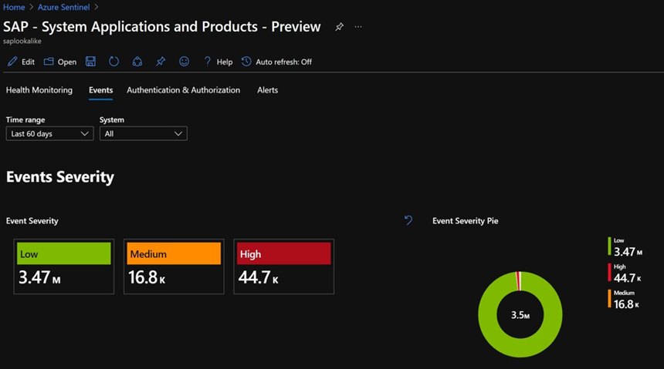The width and height of the screenshot is (664, 369).
Task: Pin workbook using the toolbar pin icon
Action: coord(161,62)
